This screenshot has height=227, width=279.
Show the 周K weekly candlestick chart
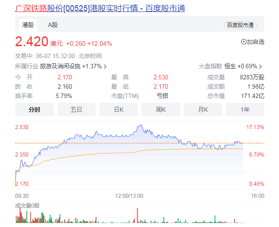161,110
